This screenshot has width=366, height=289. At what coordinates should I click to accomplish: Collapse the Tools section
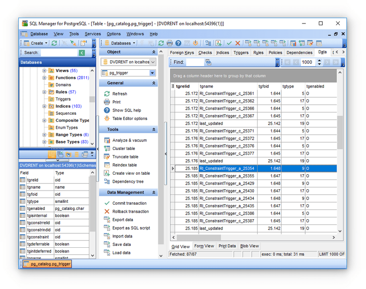(x=154, y=129)
